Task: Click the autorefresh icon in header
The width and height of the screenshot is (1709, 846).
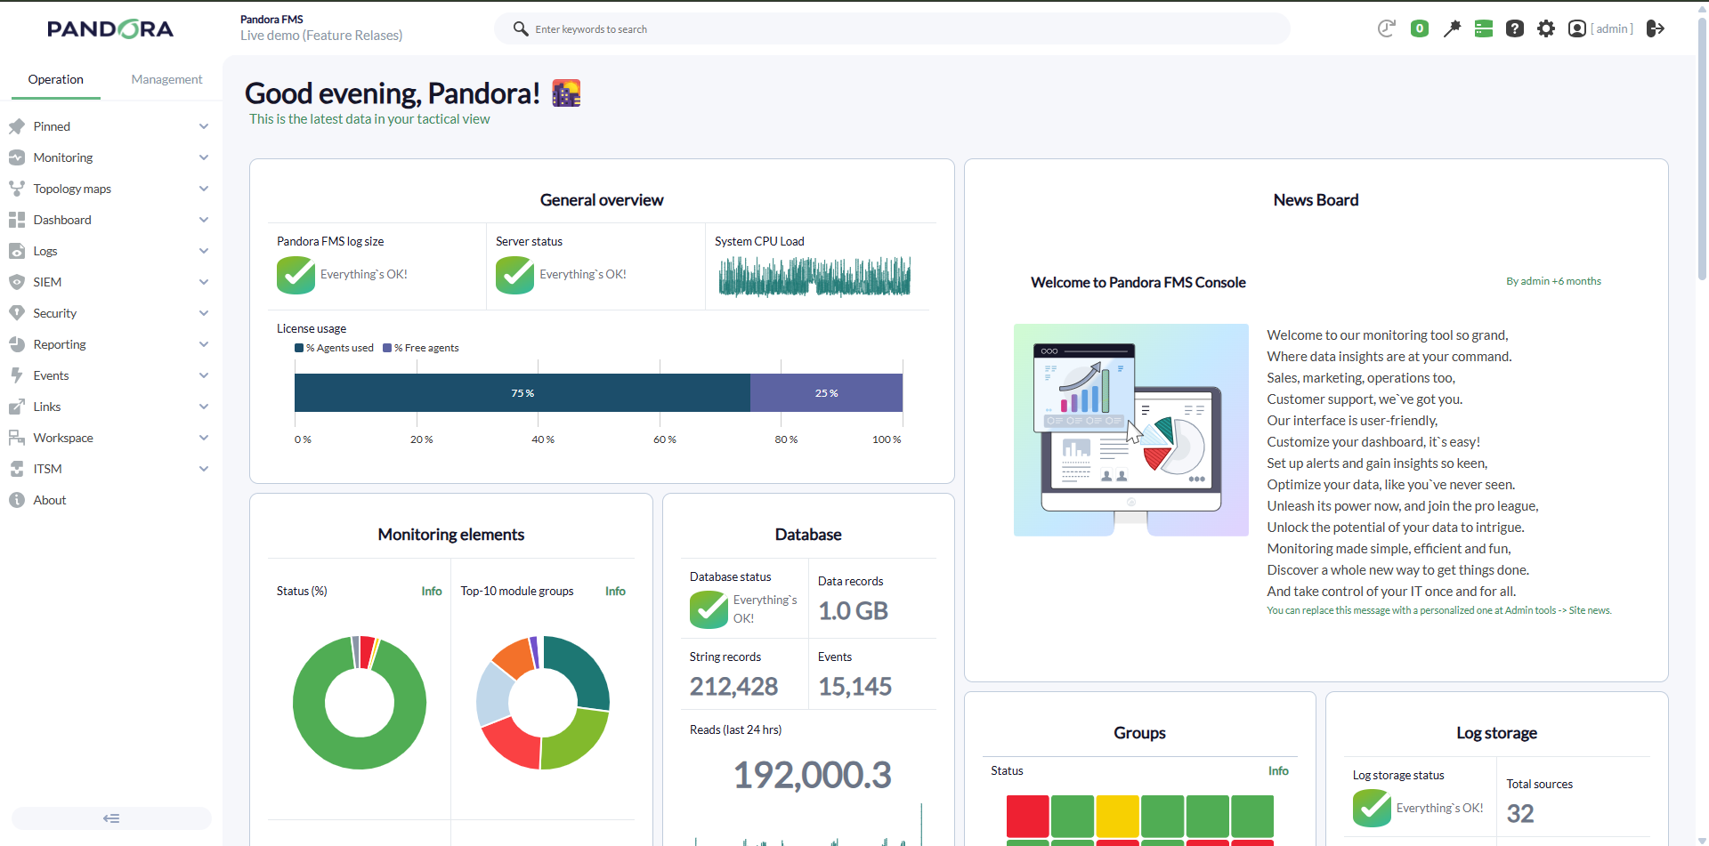Action: point(1387,28)
